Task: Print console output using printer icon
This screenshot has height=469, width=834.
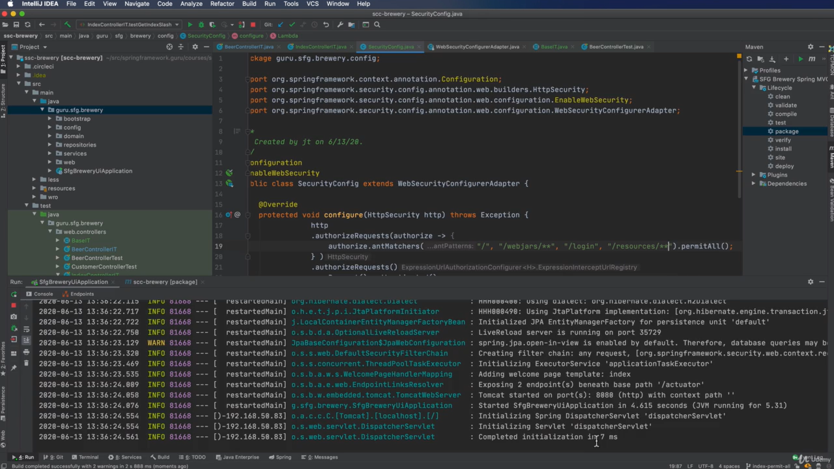Action: click(x=26, y=352)
